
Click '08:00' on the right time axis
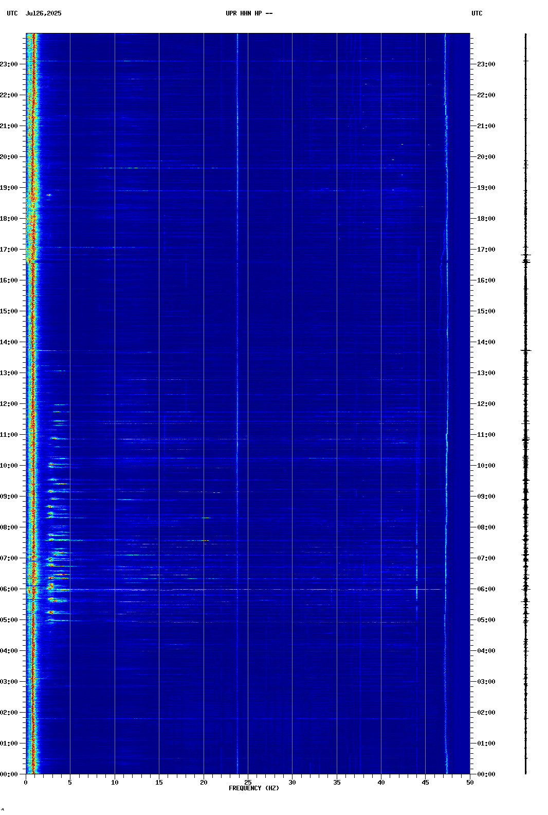(x=486, y=527)
